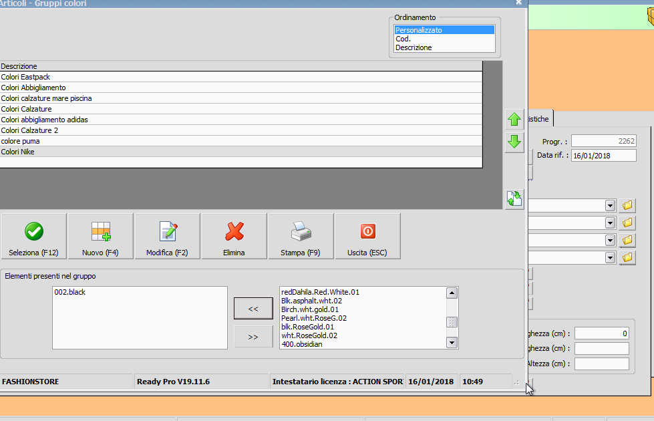
Task: Create a new group with Nuovo (F4)
Action: pos(100,236)
